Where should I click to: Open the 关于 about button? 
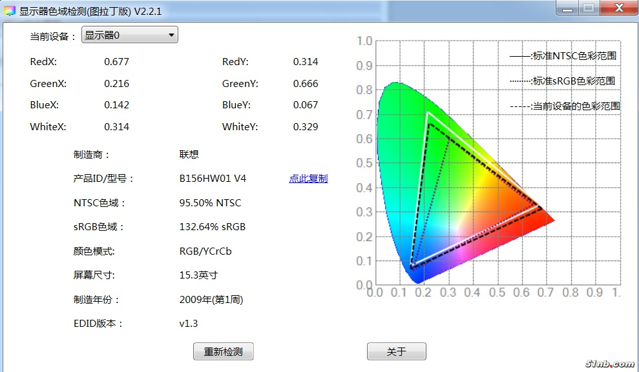click(397, 351)
